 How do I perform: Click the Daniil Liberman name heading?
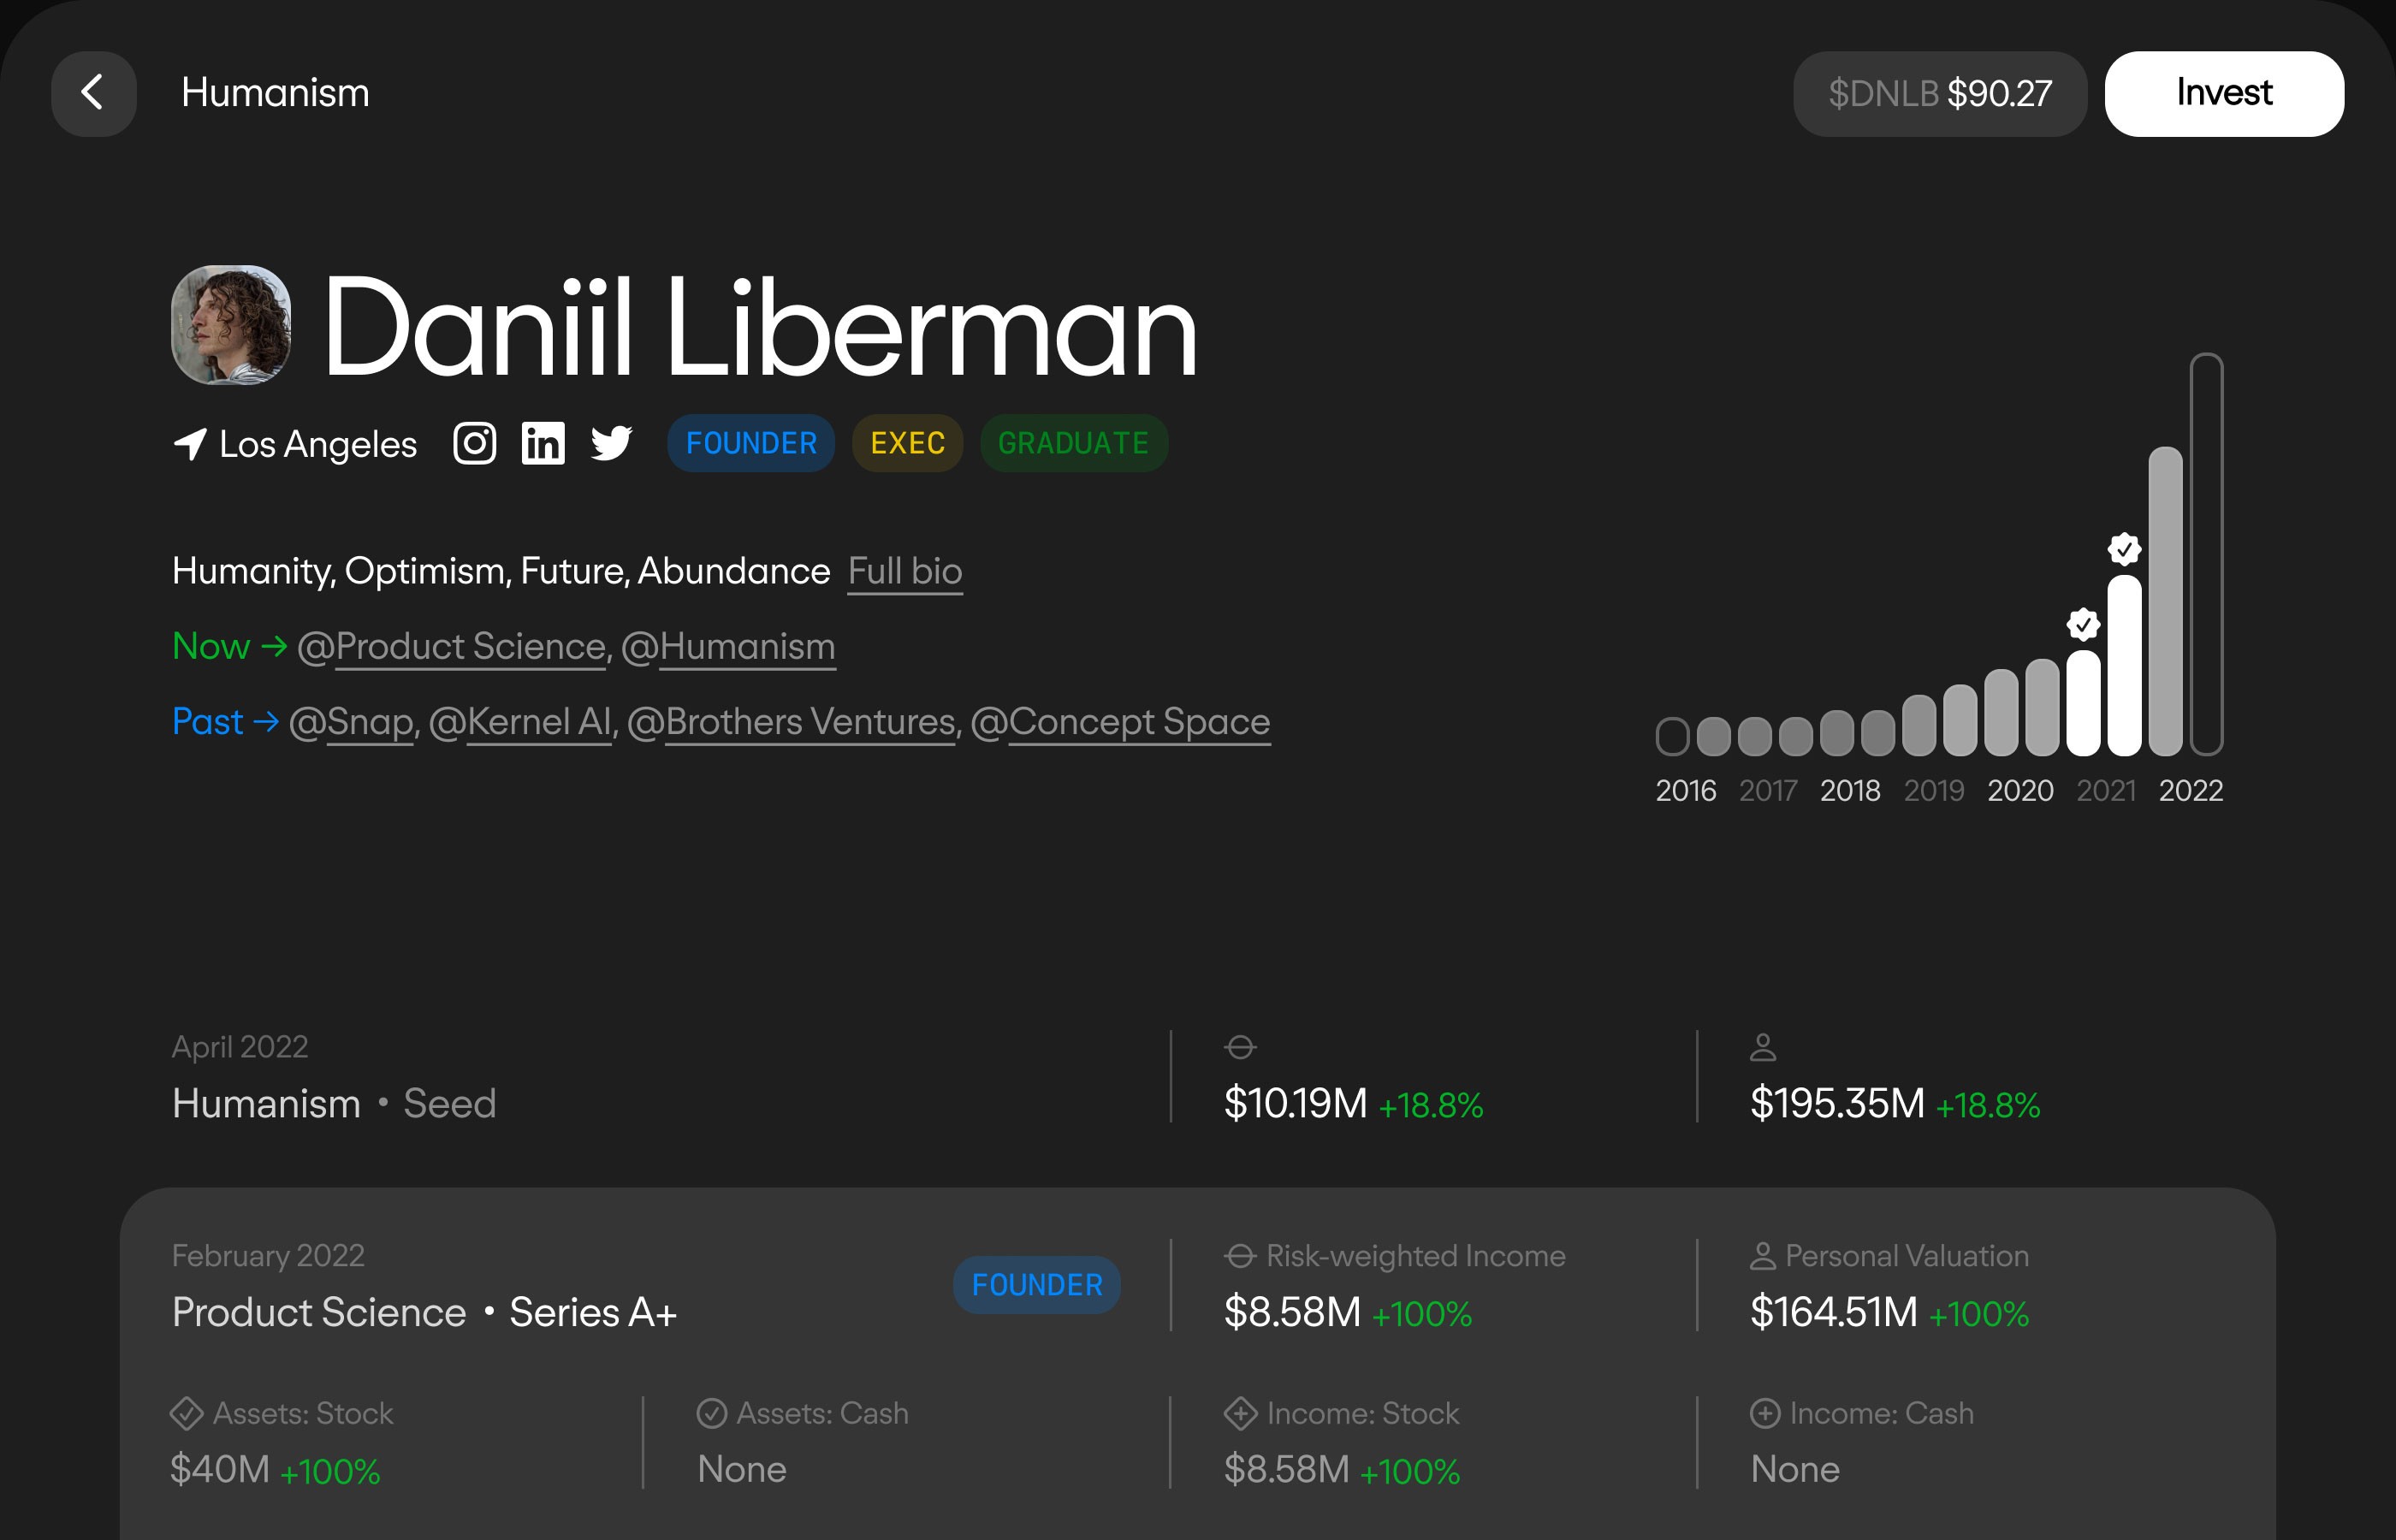coord(760,327)
